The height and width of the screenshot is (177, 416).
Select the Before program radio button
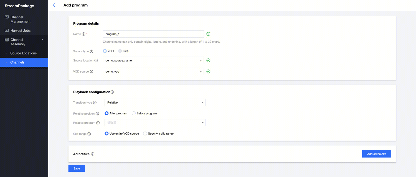pyautogui.click(x=134, y=113)
